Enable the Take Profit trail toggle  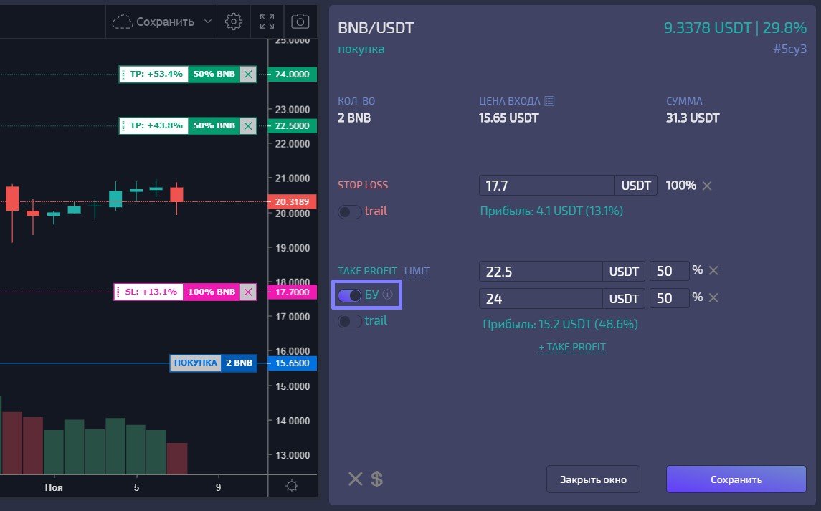point(350,322)
